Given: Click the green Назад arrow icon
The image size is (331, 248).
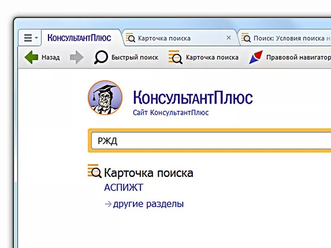Looking at the screenshot, I should (31, 57).
